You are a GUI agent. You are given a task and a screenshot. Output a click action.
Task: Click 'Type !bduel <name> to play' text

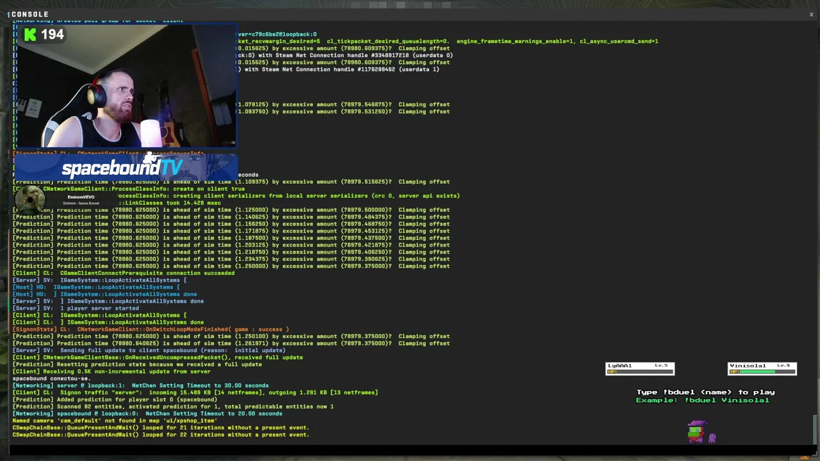tap(705, 392)
